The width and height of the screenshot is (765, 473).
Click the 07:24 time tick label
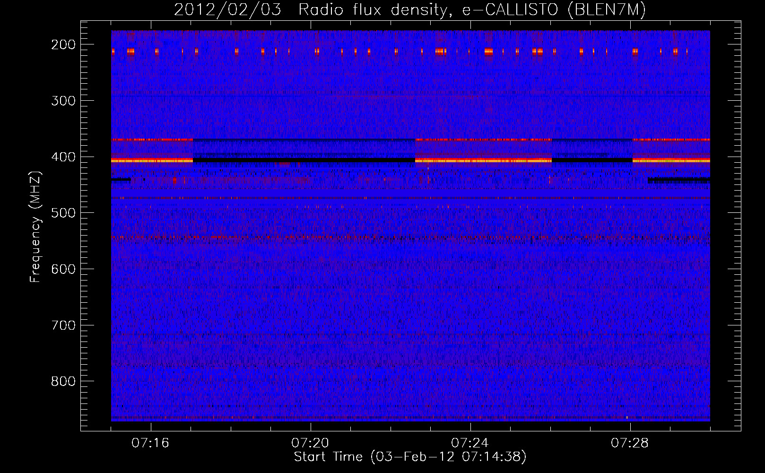(x=470, y=443)
